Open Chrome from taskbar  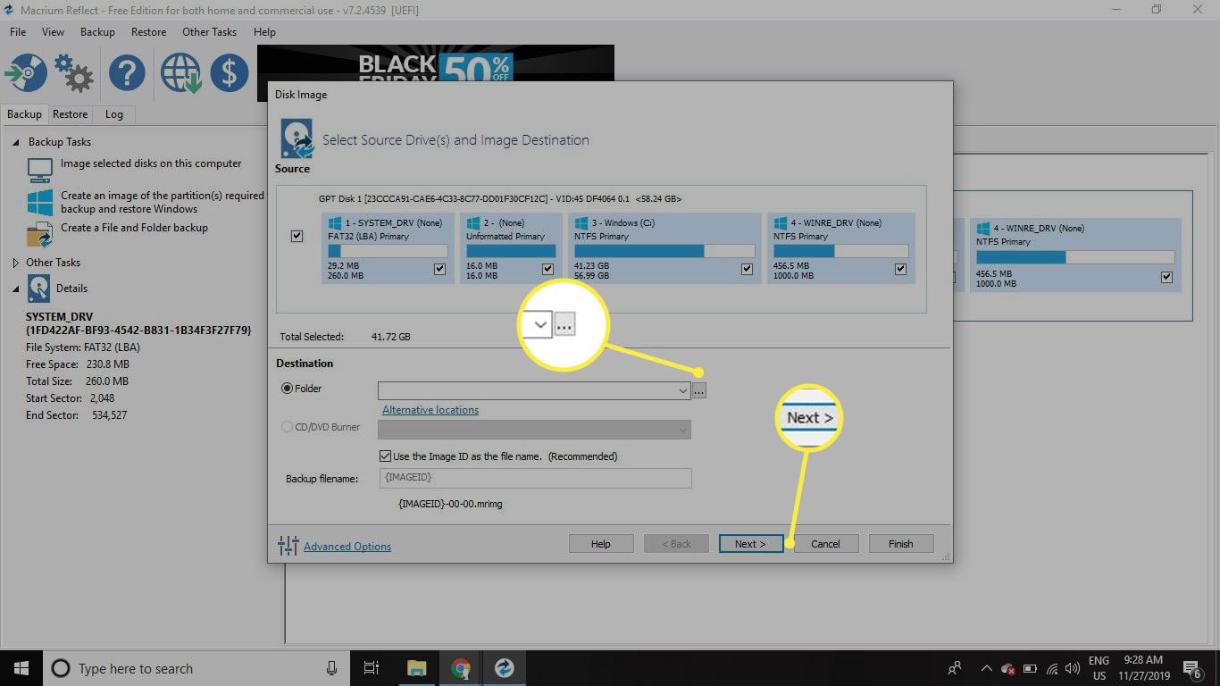tap(460, 668)
